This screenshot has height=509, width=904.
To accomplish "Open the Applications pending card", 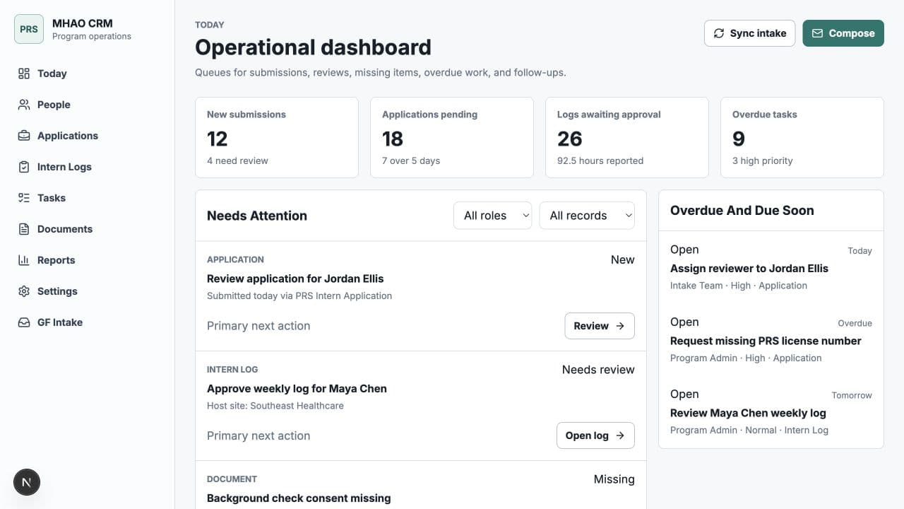I will tap(452, 137).
